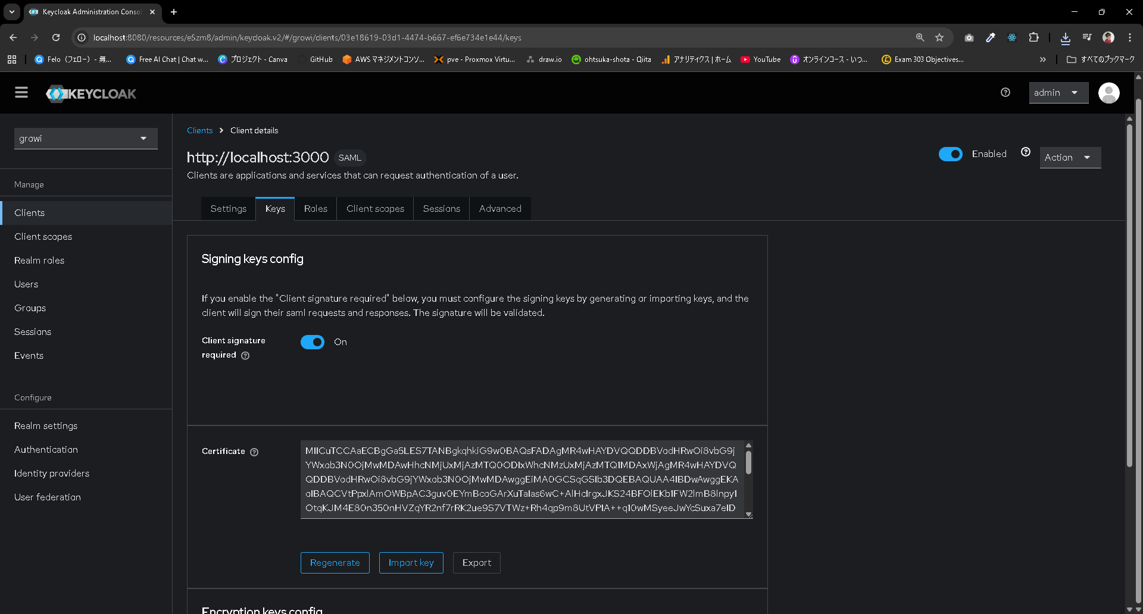
Task: Open the GitHub bookmark
Action: (315, 59)
